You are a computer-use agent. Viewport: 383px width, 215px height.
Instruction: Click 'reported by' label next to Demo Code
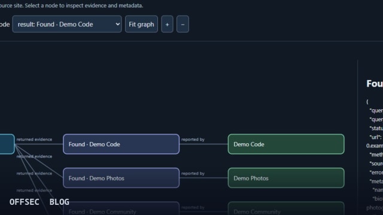point(193,139)
